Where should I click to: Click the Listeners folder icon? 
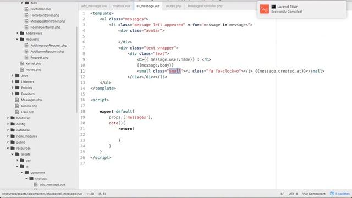click(17, 82)
